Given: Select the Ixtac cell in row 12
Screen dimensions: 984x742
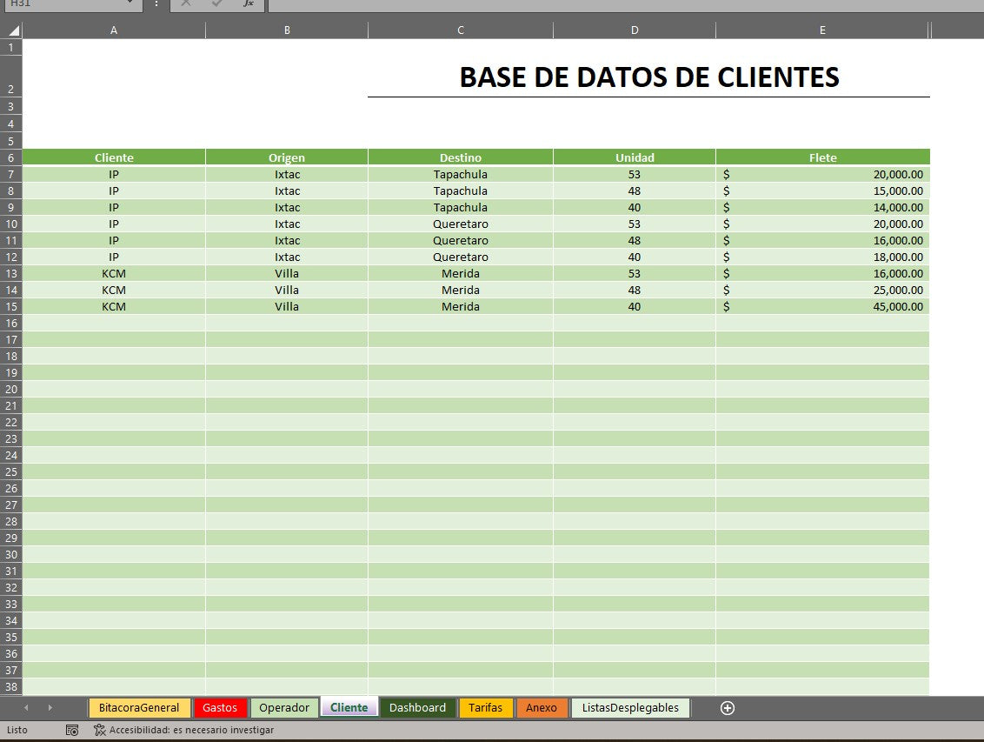Looking at the screenshot, I should coord(287,257).
